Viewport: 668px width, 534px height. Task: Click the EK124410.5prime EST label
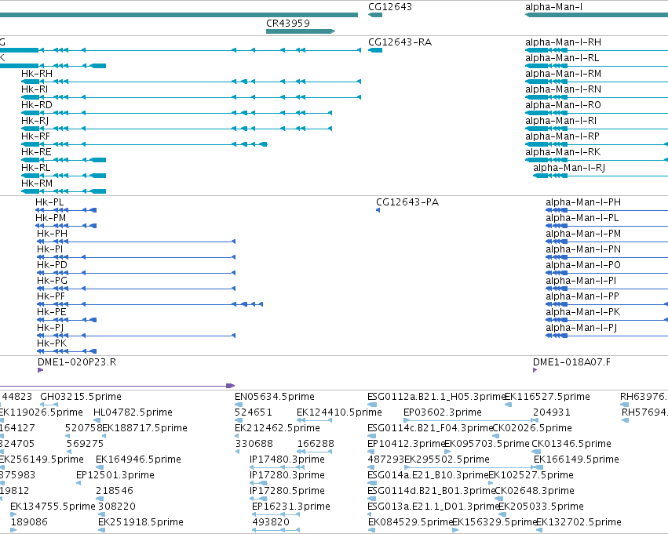[x=340, y=412]
